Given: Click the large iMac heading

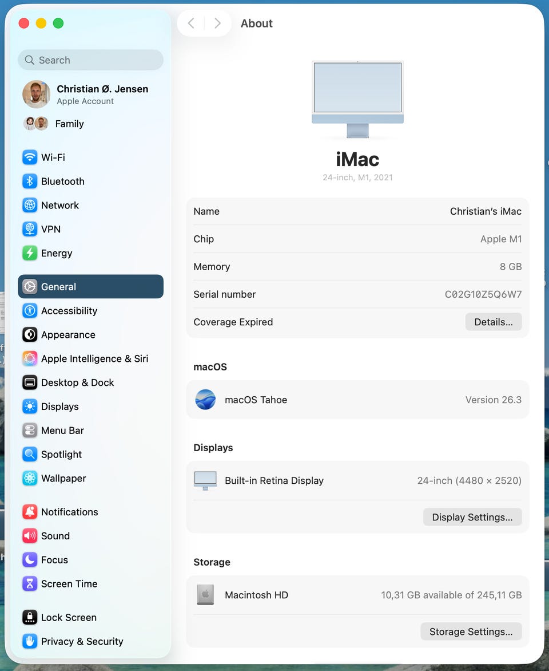Looking at the screenshot, I should click(357, 159).
